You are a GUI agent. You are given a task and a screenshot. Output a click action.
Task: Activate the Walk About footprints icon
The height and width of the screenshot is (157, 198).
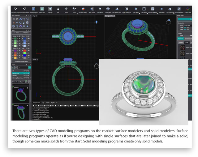[x=100, y=9]
